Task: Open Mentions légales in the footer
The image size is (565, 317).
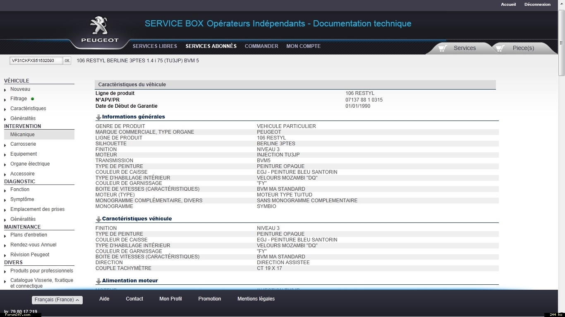Action: pos(256,299)
